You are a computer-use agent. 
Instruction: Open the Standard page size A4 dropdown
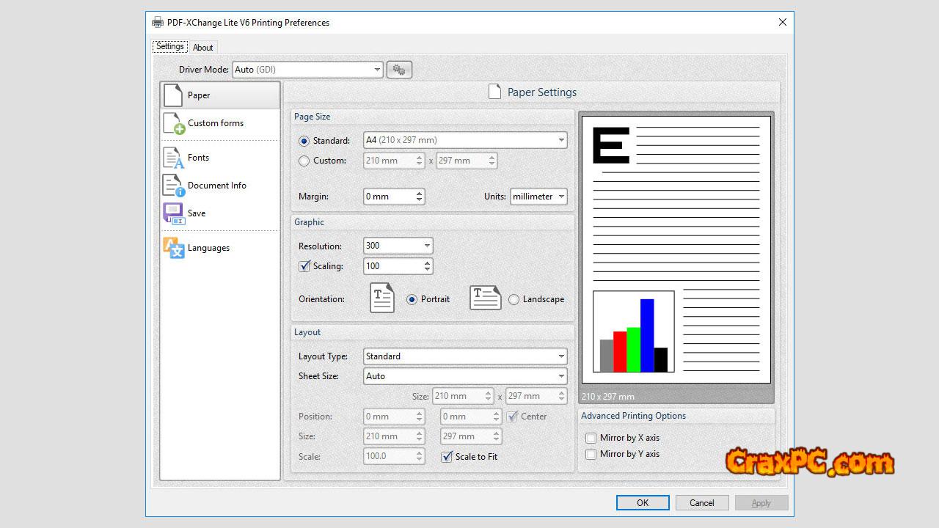click(x=465, y=140)
